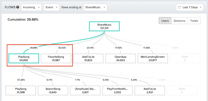This screenshot has width=208, height=101.
Task: Select the MainLandingScreen 23,877 node
Action: [x=153, y=58]
